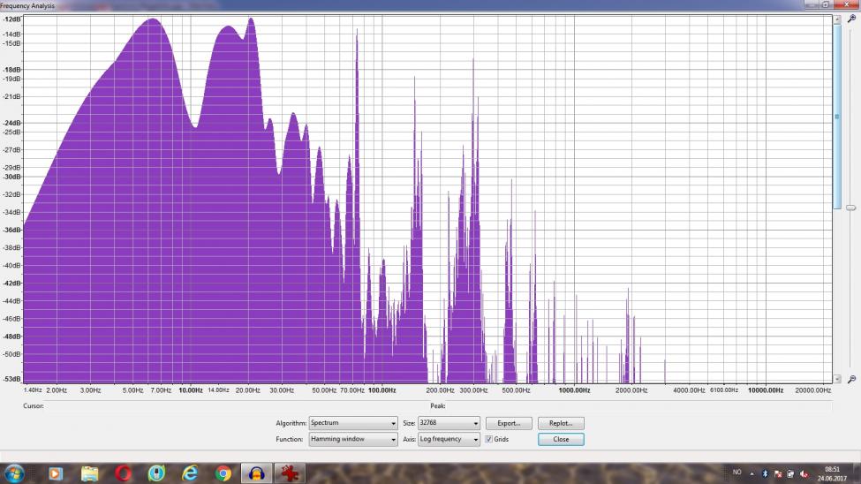The height and width of the screenshot is (484, 861).
Task: Open Windows Media Player from the taskbar
Action: coord(56,474)
